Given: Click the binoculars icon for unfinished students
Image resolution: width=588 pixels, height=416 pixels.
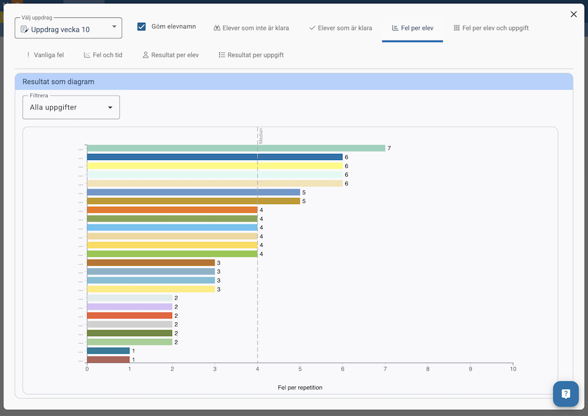Looking at the screenshot, I should pos(217,28).
